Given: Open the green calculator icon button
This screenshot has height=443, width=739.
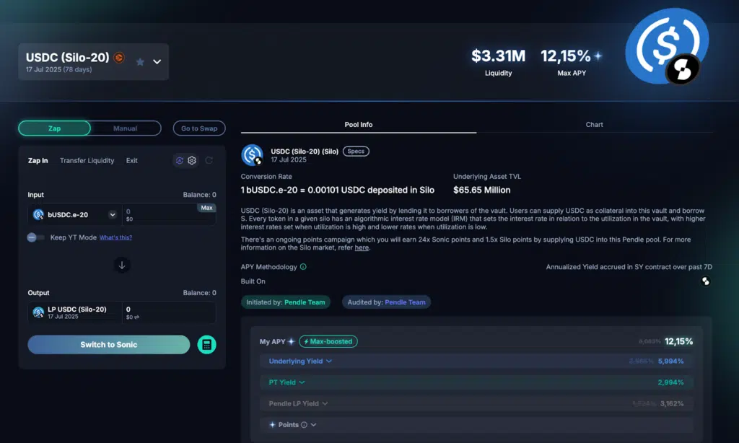Looking at the screenshot, I should coord(206,344).
